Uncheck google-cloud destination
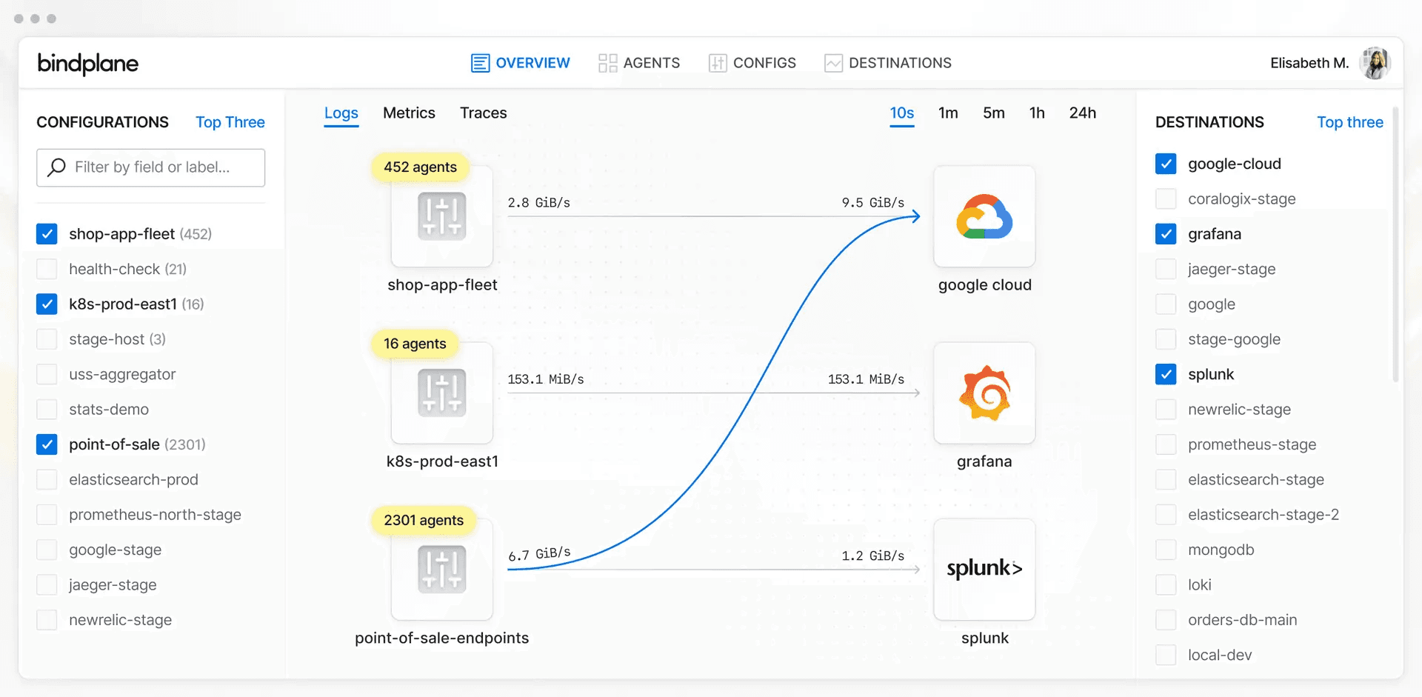This screenshot has height=697, width=1422. 1166,164
